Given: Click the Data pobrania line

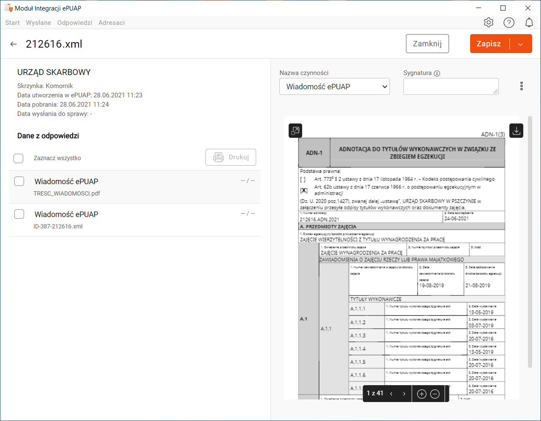Looking at the screenshot, I should click(x=63, y=105).
